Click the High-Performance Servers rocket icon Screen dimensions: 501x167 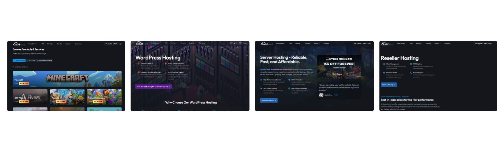[x=261, y=80]
